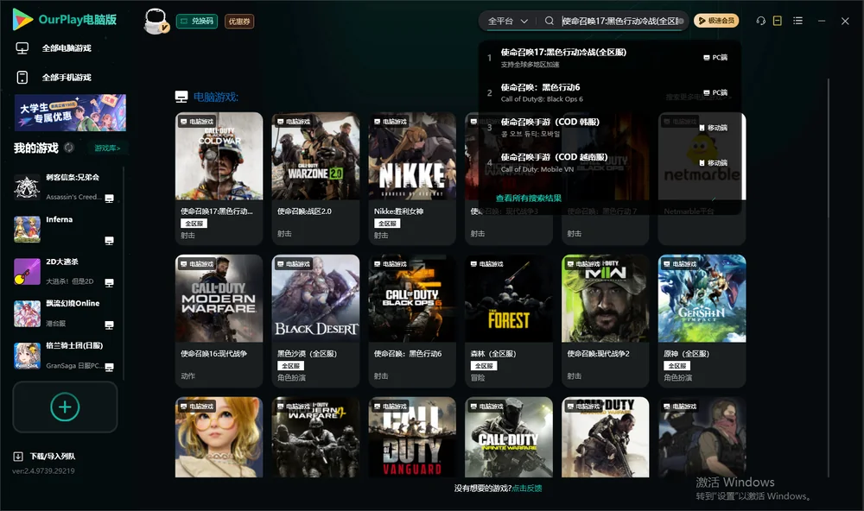Image resolution: width=864 pixels, height=511 pixels.
Task: Open the 游戏库> link
Action: click(107, 148)
